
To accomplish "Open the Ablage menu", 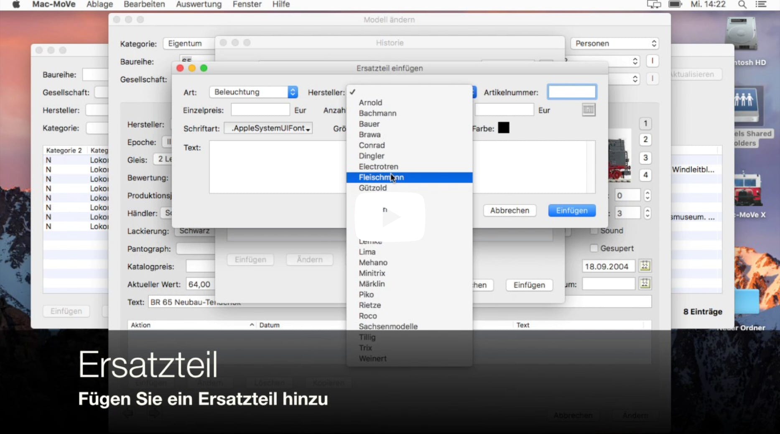I will [x=99, y=5].
